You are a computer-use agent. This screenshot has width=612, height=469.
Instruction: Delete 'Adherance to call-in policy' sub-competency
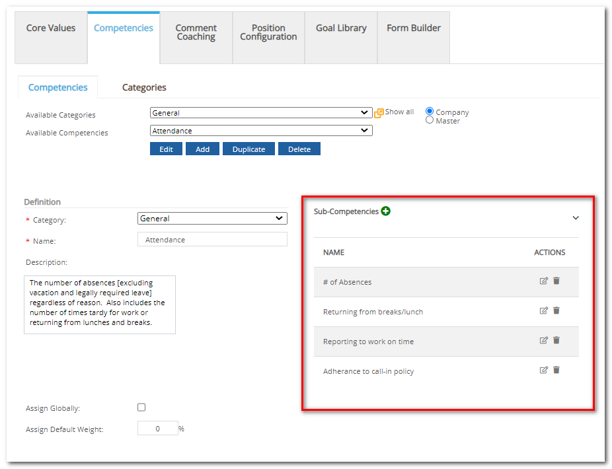pyautogui.click(x=556, y=370)
